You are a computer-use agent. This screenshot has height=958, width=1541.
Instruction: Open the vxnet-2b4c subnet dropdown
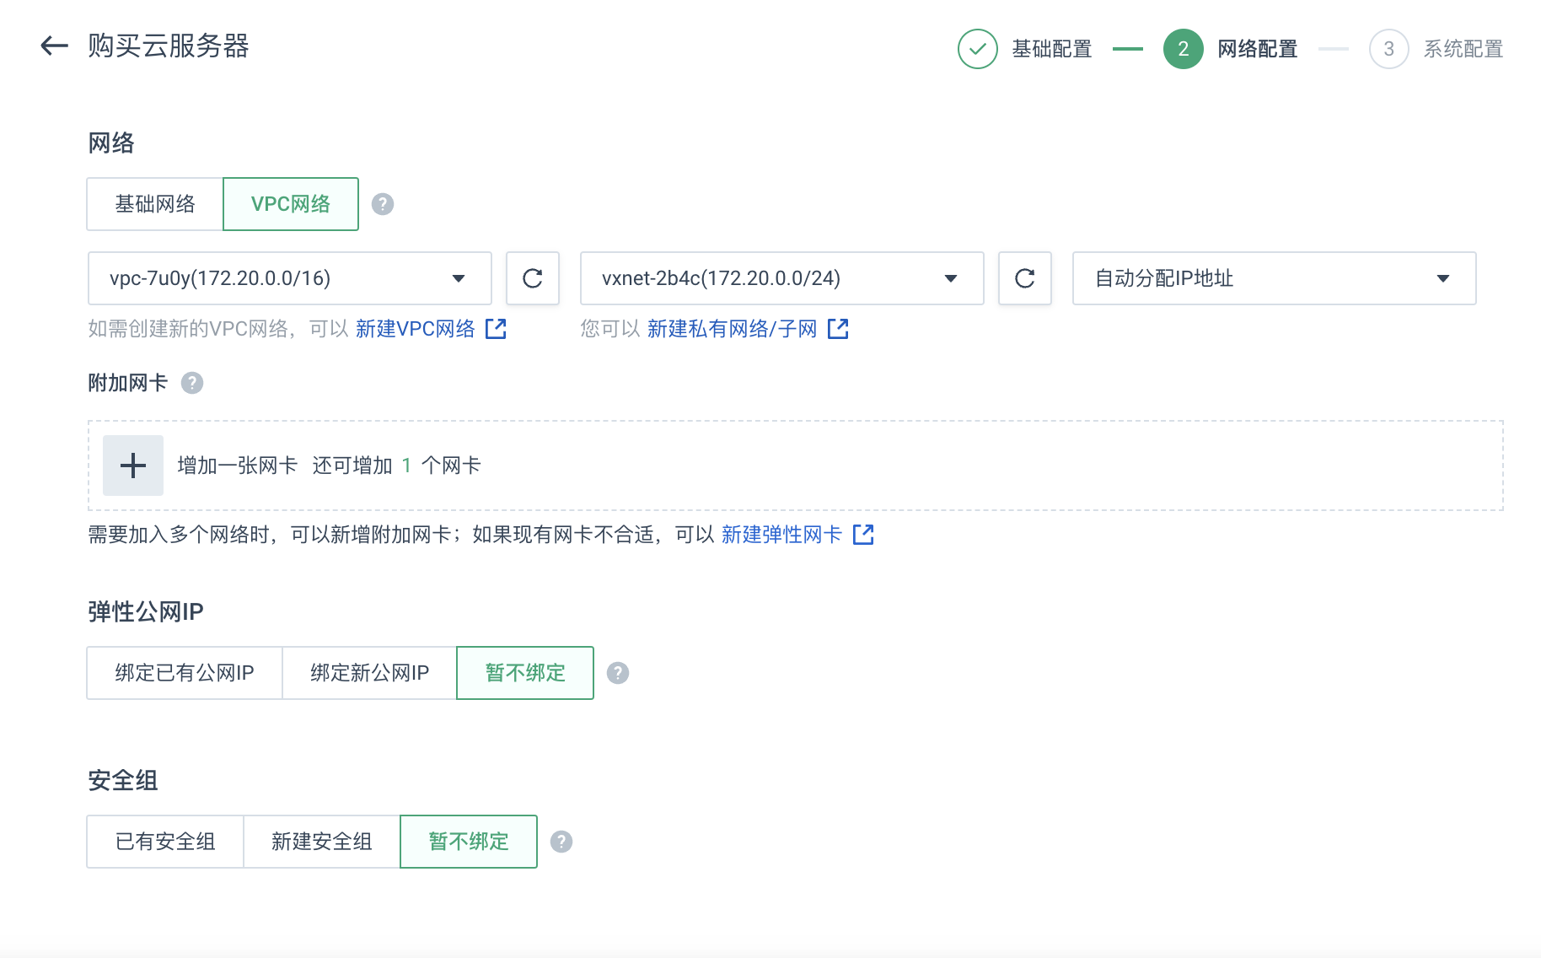click(x=782, y=278)
